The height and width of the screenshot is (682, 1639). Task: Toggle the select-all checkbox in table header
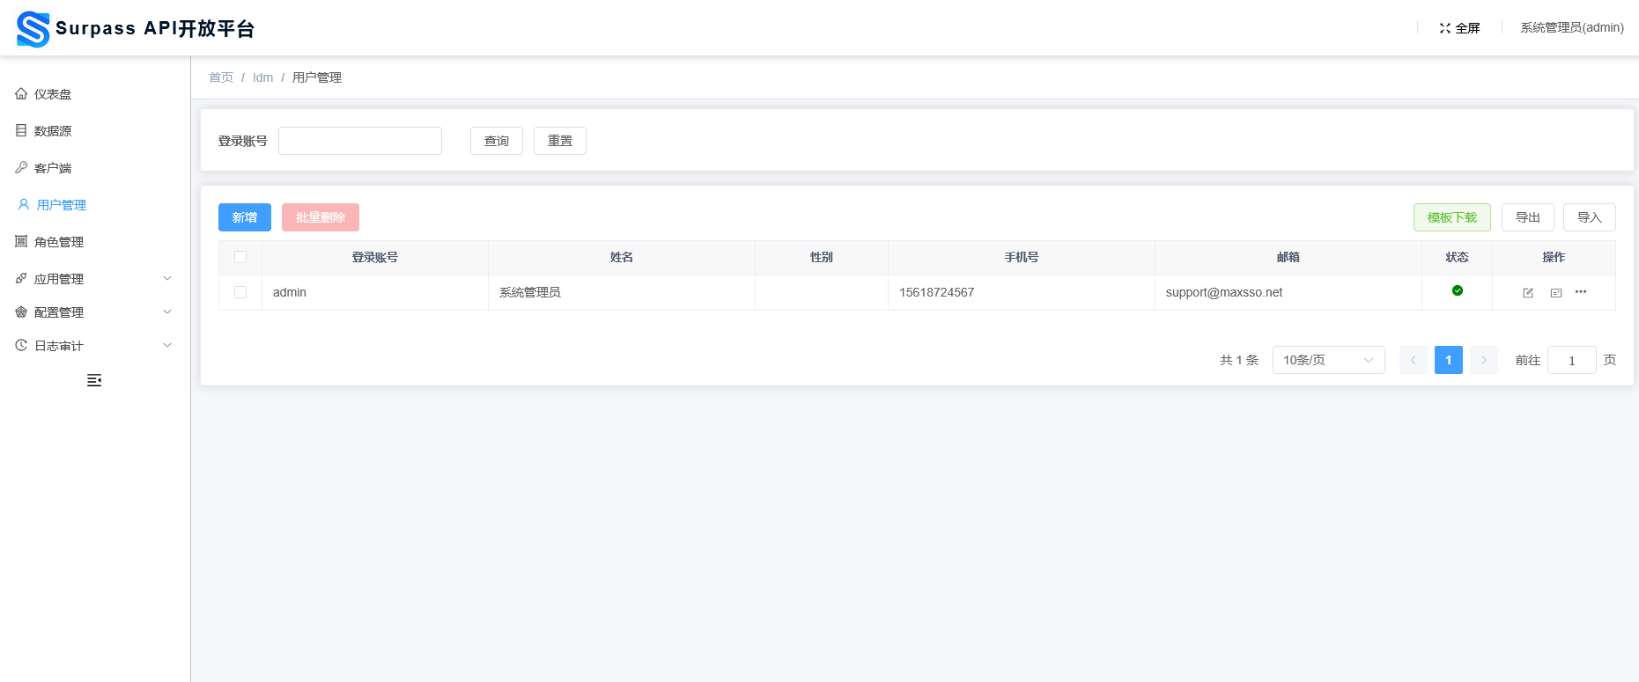tap(240, 257)
